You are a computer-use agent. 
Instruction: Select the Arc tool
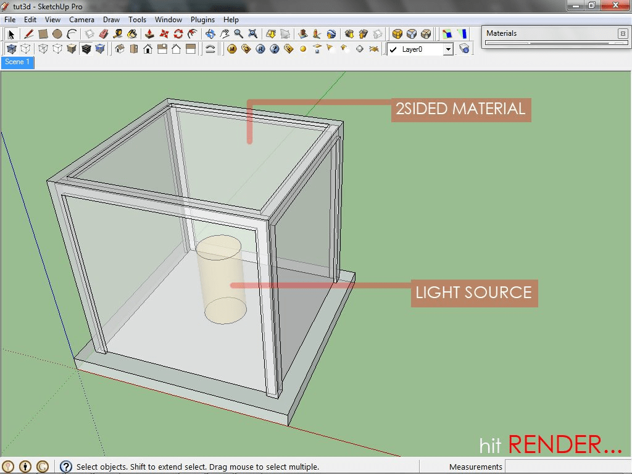coord(72,35)
